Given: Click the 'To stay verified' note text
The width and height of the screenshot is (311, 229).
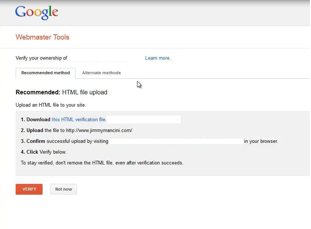Looking at the screenshot, I should (102, 163).
